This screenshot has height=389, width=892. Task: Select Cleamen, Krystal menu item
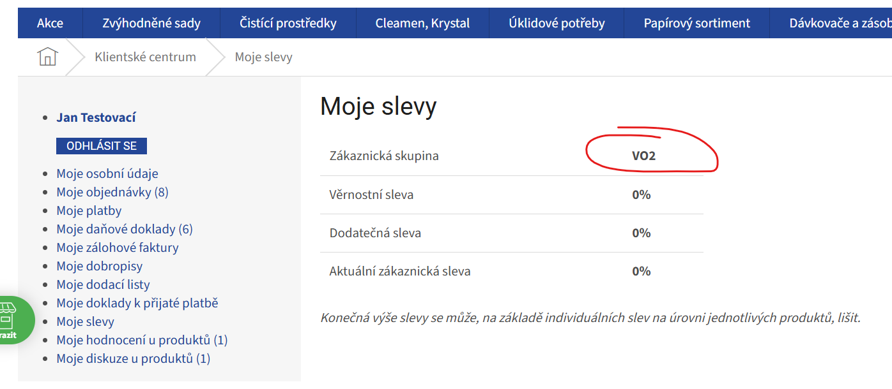422,23
